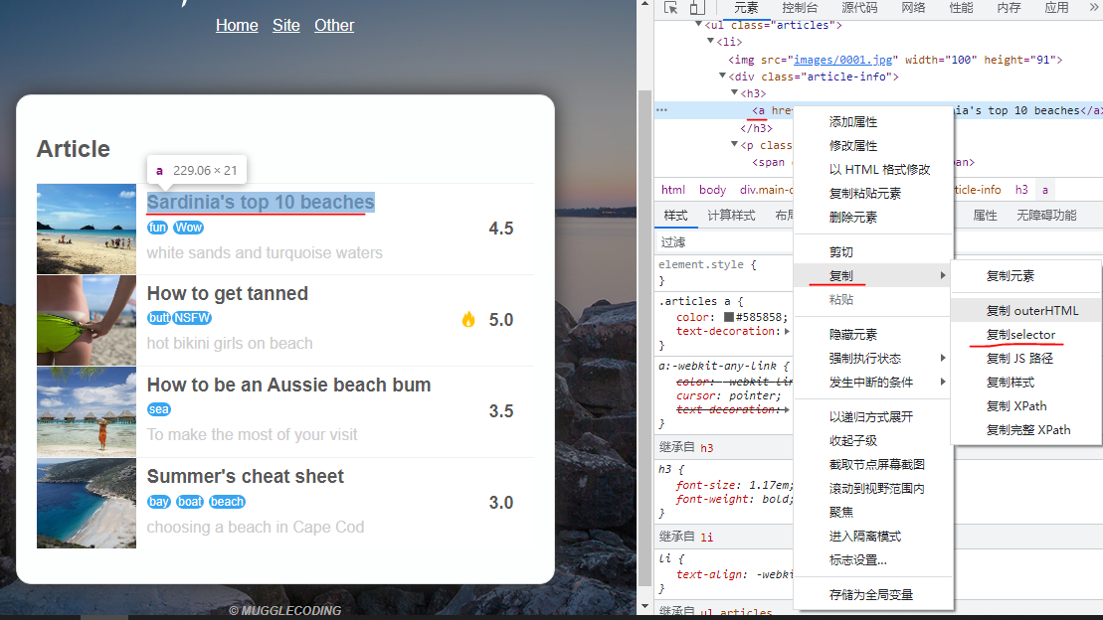Toggle the device toolbar icon
This screenshot has height=620, width=1103.
(697, 8)
